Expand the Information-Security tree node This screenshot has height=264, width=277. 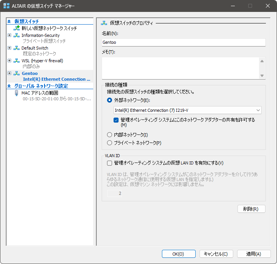pos(9,35)
